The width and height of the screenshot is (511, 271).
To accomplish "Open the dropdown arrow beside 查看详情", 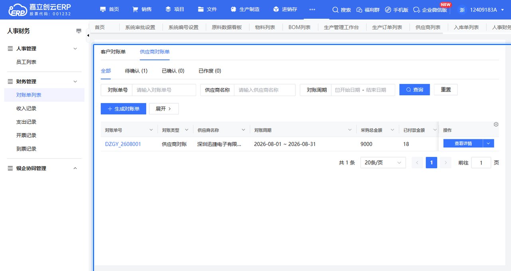I will [x=489, y=143].
